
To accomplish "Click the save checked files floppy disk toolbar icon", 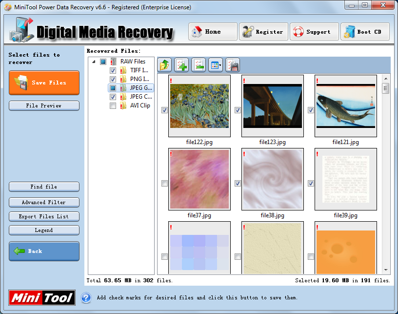I will pos(233,65).
